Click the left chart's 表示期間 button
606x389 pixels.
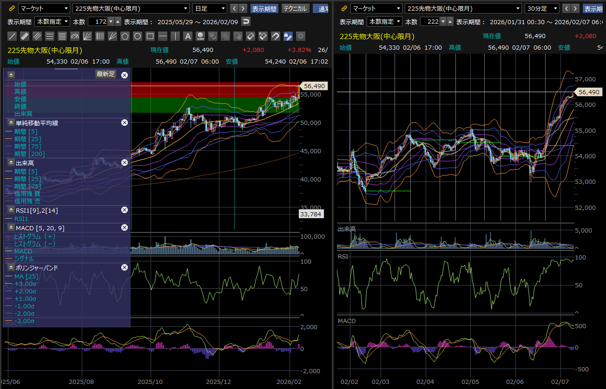[264, 8]
